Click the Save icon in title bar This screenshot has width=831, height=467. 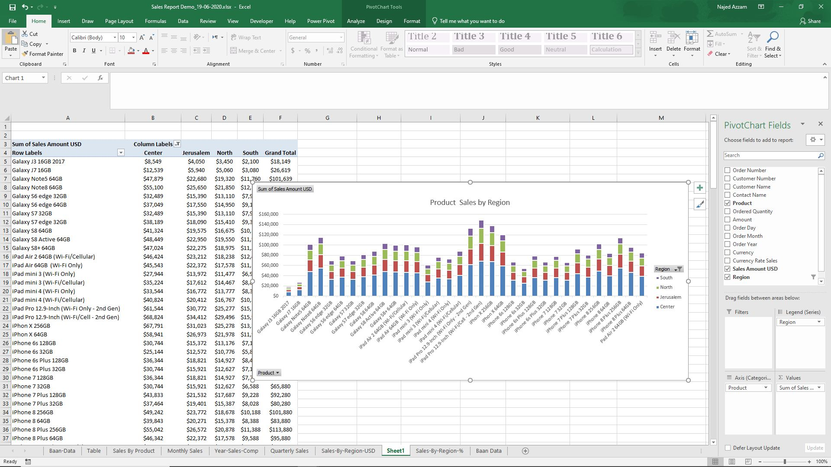pos(12,7)
